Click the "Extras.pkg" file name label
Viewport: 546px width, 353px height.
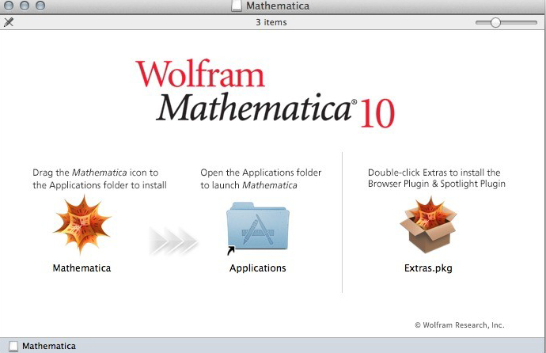(428, 268)
